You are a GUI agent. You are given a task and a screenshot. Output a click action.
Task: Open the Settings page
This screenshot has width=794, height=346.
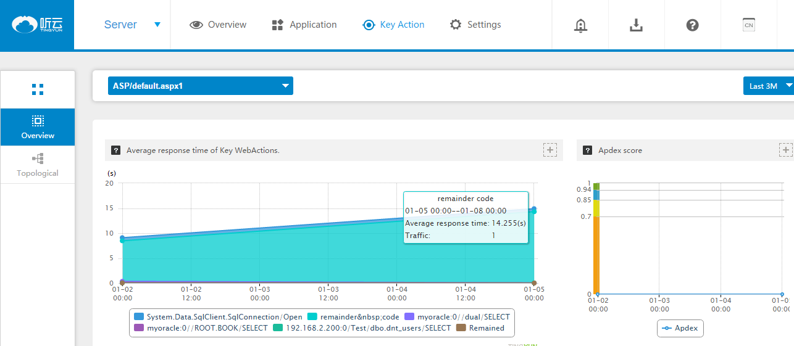coord(475,25)
